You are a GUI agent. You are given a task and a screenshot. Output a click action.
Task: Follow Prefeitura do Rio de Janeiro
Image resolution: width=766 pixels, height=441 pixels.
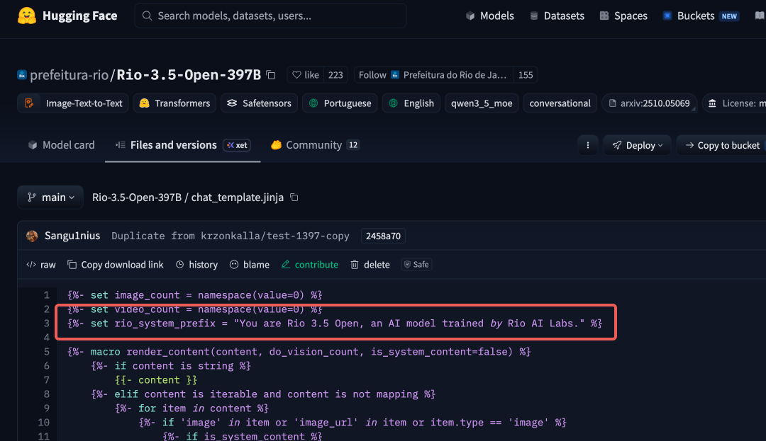[x=433, y=75]
